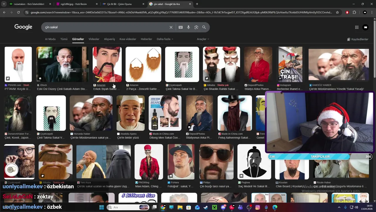Open a new browser tab with plus
The height and width of the screenshot is (212, 376).
[x=197, y=4]
